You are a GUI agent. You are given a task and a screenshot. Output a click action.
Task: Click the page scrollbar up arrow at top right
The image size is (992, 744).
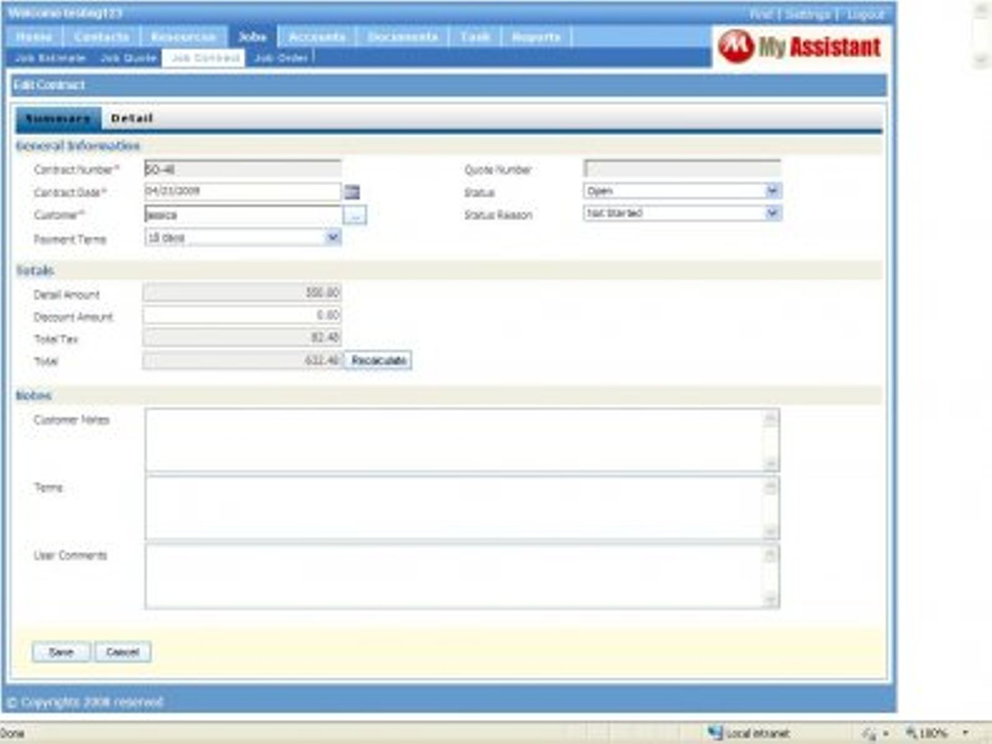pos(982,9)
